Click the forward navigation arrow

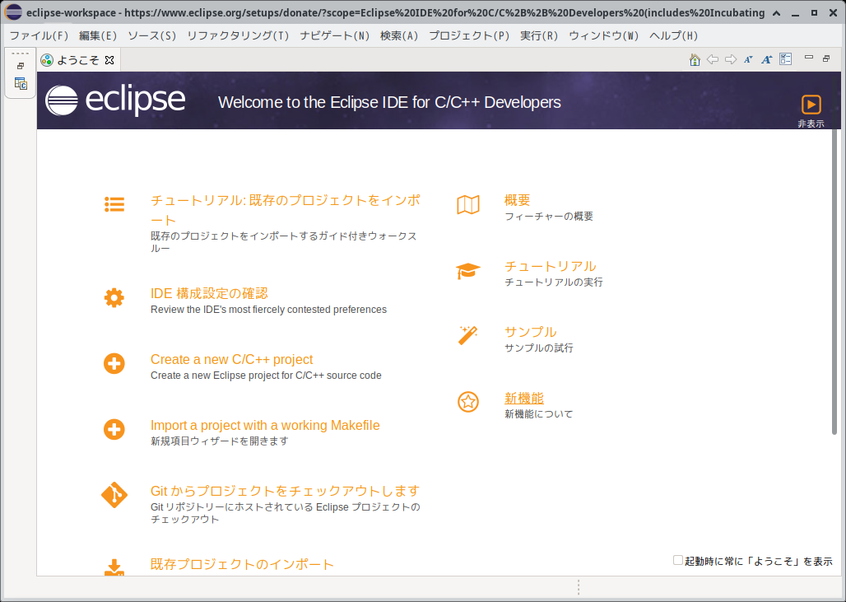tap(731, 59)
